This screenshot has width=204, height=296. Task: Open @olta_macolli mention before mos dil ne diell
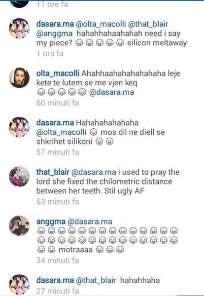(61, 132)
